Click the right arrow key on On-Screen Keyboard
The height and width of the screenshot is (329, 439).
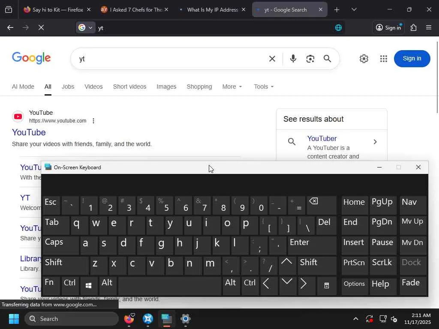(306, 286)
